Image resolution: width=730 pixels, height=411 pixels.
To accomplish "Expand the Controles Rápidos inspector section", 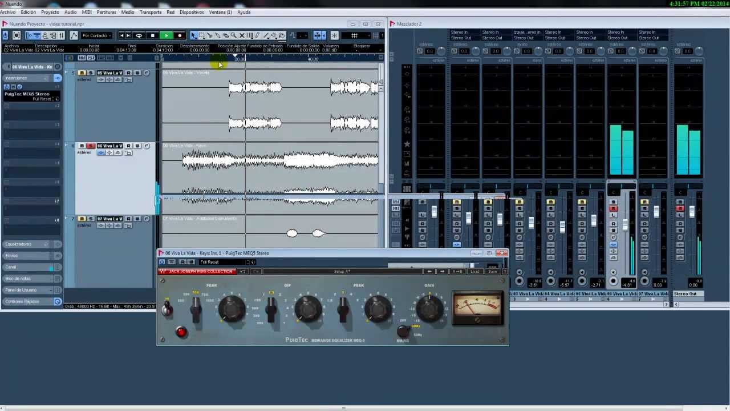I will tap(31, 301).
